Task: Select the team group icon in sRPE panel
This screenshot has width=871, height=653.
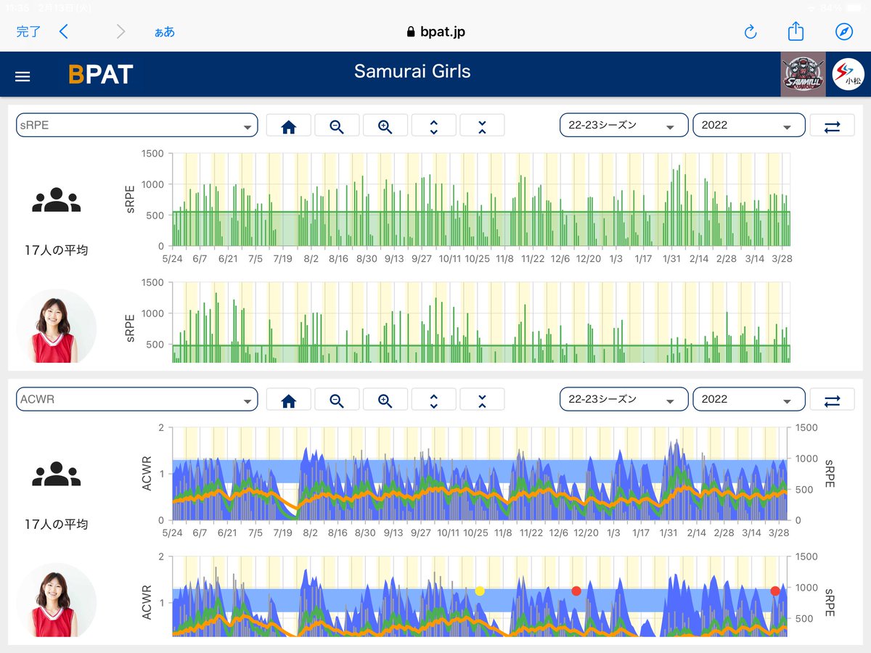Action: point(57,200)
